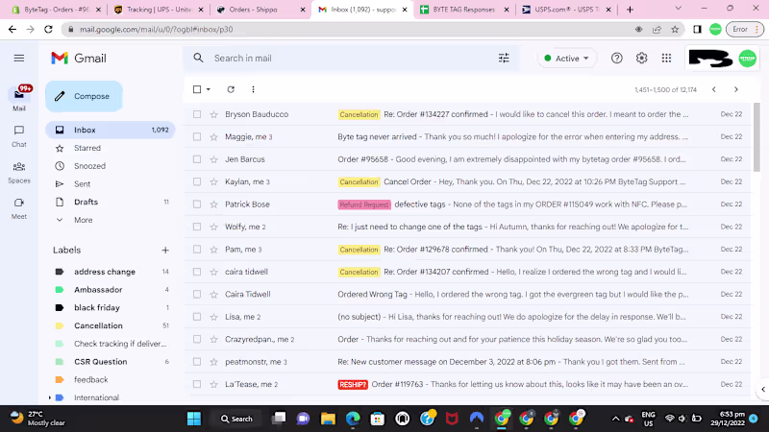
Task: Open the Gmail main menu hamburger
Action: 19,59
